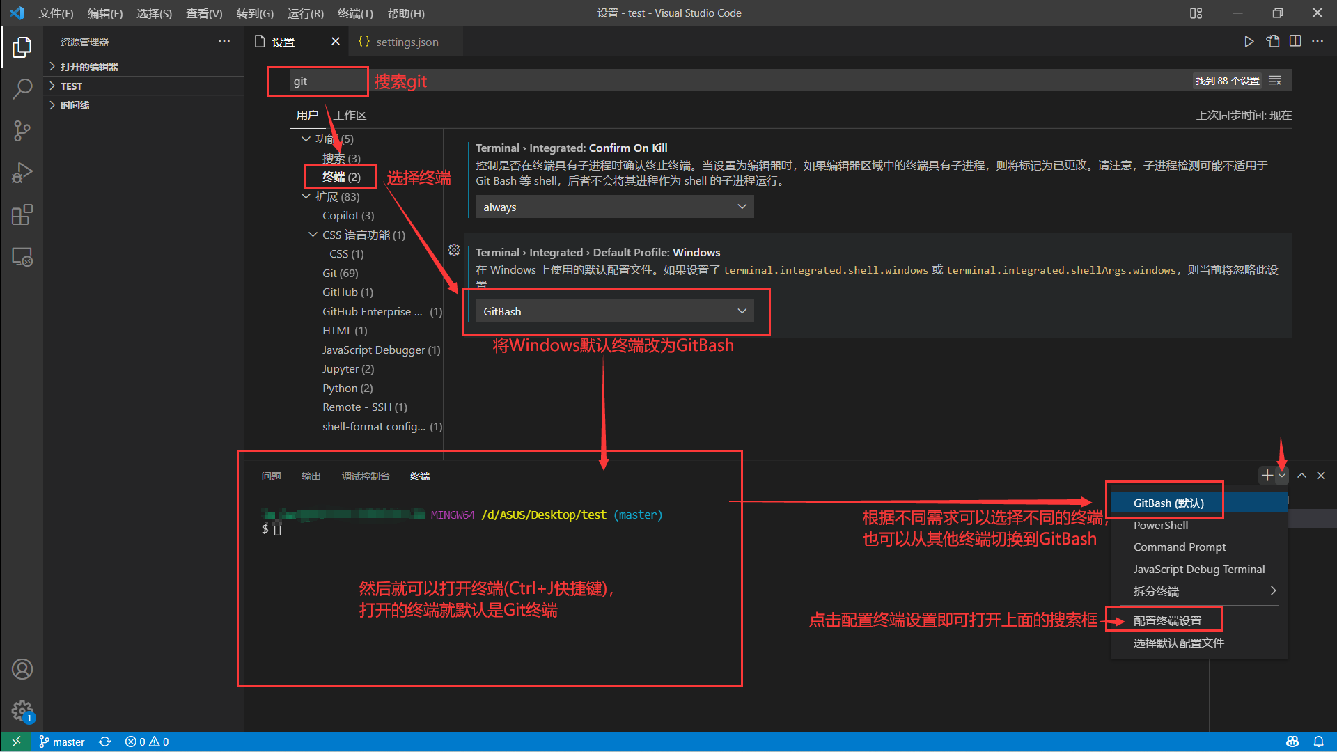Image resolution: width=1337 pixels, height=752 pixels.
Task: Open the Explorer view in activity bar
Action: (22, 47)
